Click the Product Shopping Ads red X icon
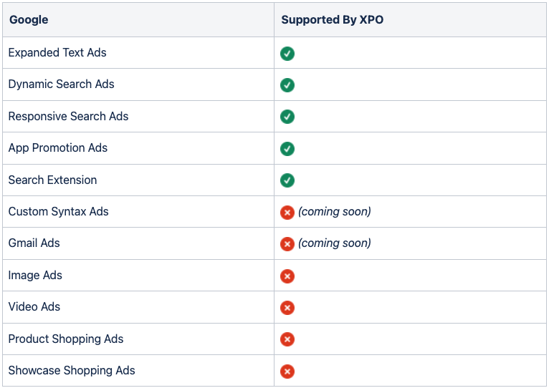This screenshot has width=549, height=388. click(287, 339)
